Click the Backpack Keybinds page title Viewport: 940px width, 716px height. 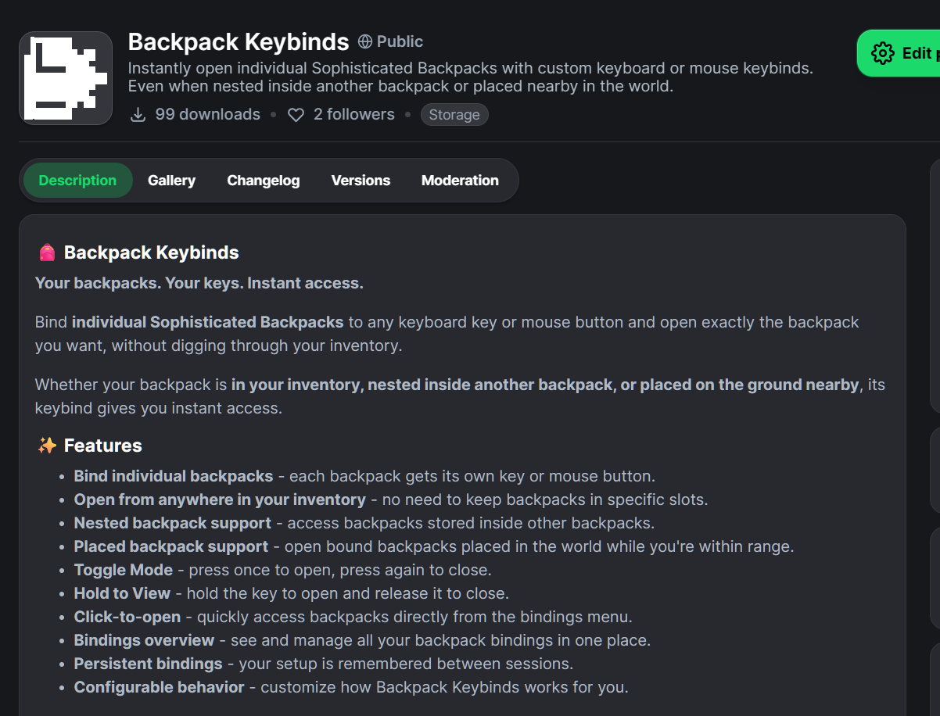[x=239, y=41]
